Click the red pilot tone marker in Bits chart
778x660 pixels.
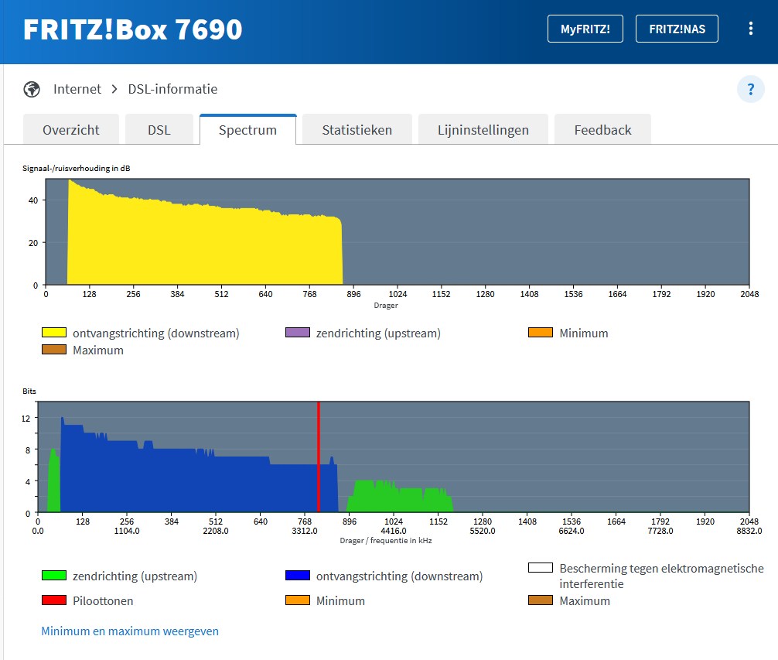coord(319,457)
